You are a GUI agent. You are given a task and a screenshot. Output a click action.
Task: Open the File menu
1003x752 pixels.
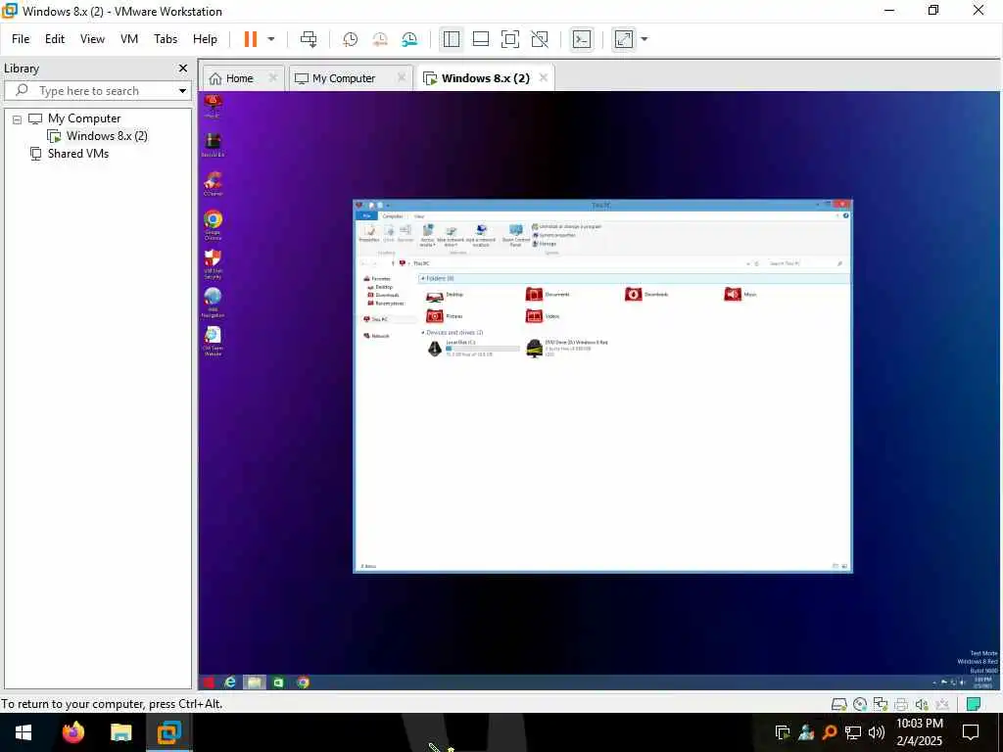[x=21, y=39]
